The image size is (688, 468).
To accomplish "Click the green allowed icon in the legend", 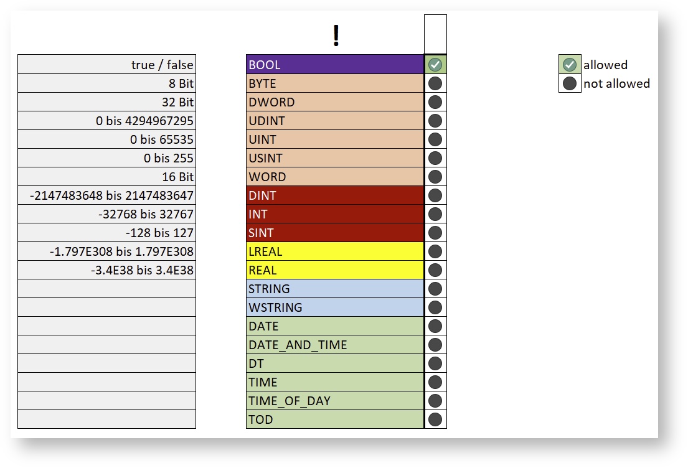I will coord(570,65).
